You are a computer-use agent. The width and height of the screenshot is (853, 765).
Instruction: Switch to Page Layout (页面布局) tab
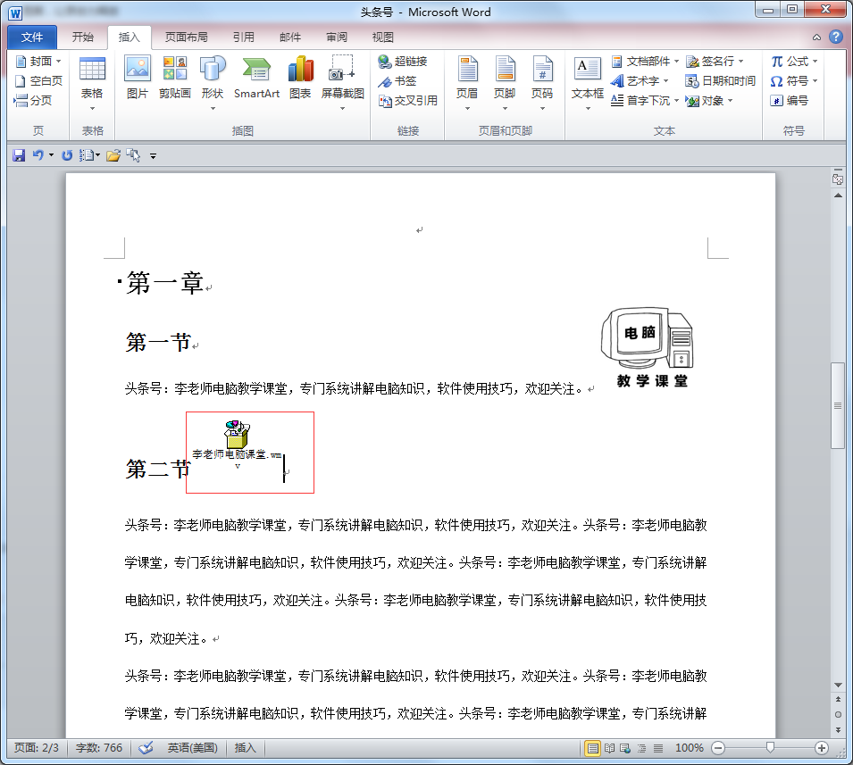click(186, 37)
